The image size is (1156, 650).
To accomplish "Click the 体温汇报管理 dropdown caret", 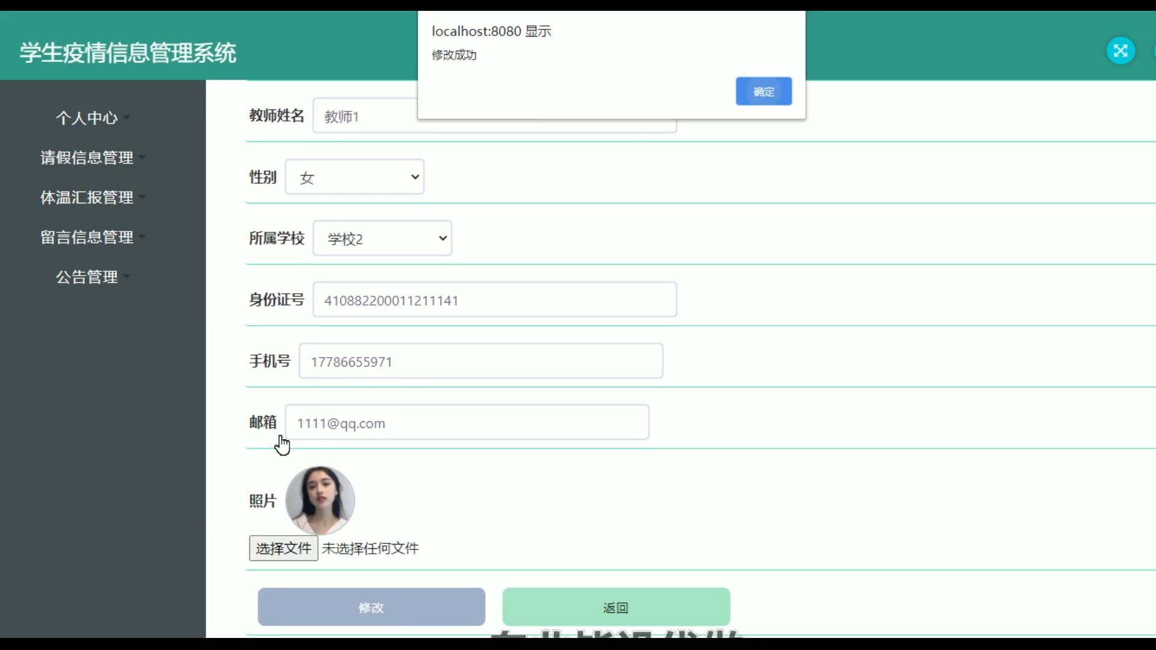I will (143, 197).
